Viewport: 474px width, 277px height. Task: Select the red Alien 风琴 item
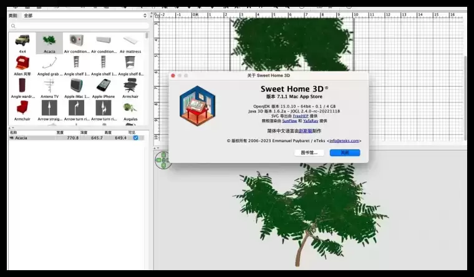pos(22,66)
